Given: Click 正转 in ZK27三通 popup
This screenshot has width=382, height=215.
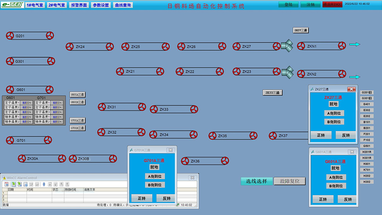Looking at the screenshot, I should (321, 135).
